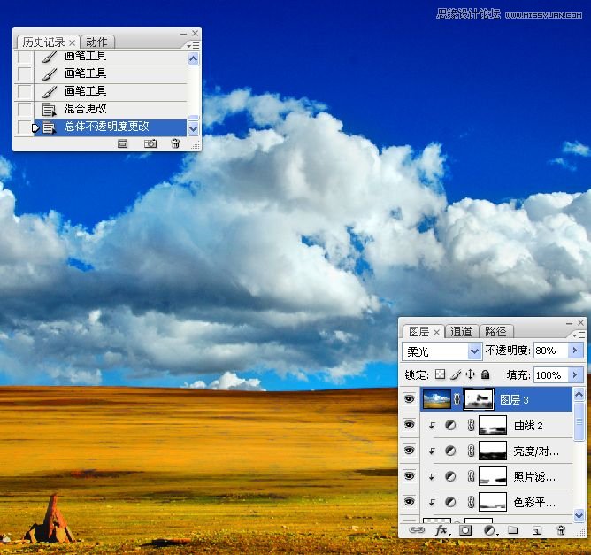This screenshot has width=591, height=555.
Task: Close the 历史记录 tab with its x
Action: (72, 43)
